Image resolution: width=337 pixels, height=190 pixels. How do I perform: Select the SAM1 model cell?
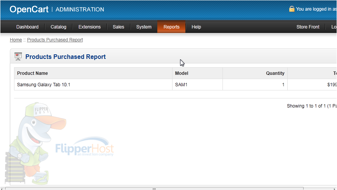[x=197, y=85]
